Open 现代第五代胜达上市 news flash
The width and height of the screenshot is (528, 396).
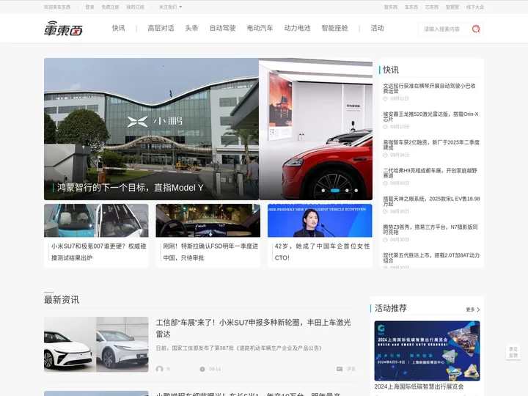[431, 257]
